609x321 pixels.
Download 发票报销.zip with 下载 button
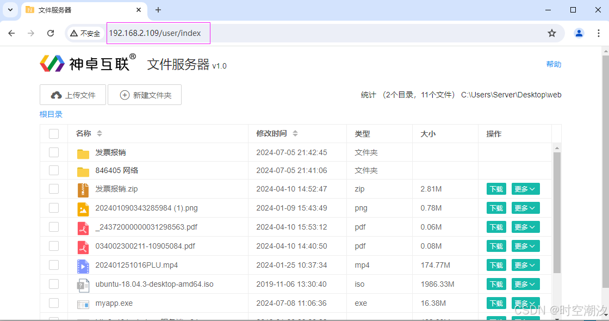[x=496, y=189]
